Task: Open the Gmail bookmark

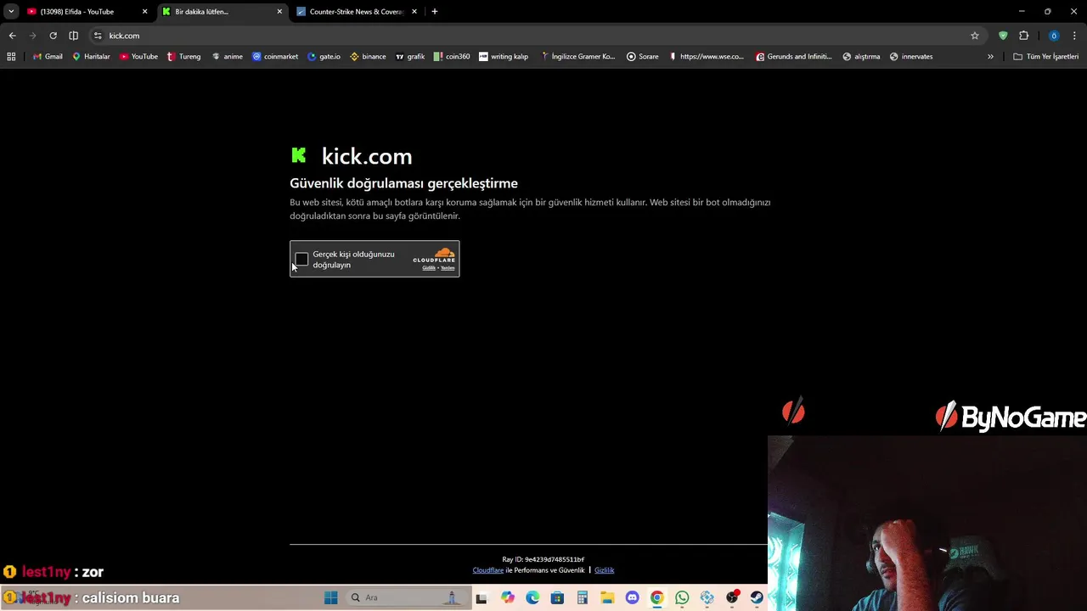Action: coord(48,57)
